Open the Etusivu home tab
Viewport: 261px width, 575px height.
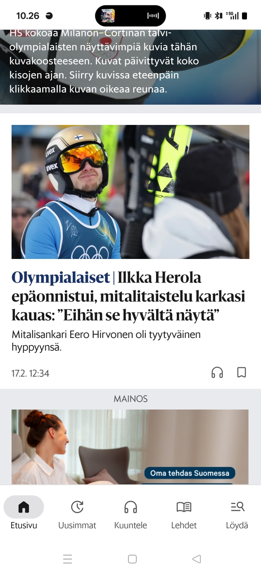tap(24, 513)
